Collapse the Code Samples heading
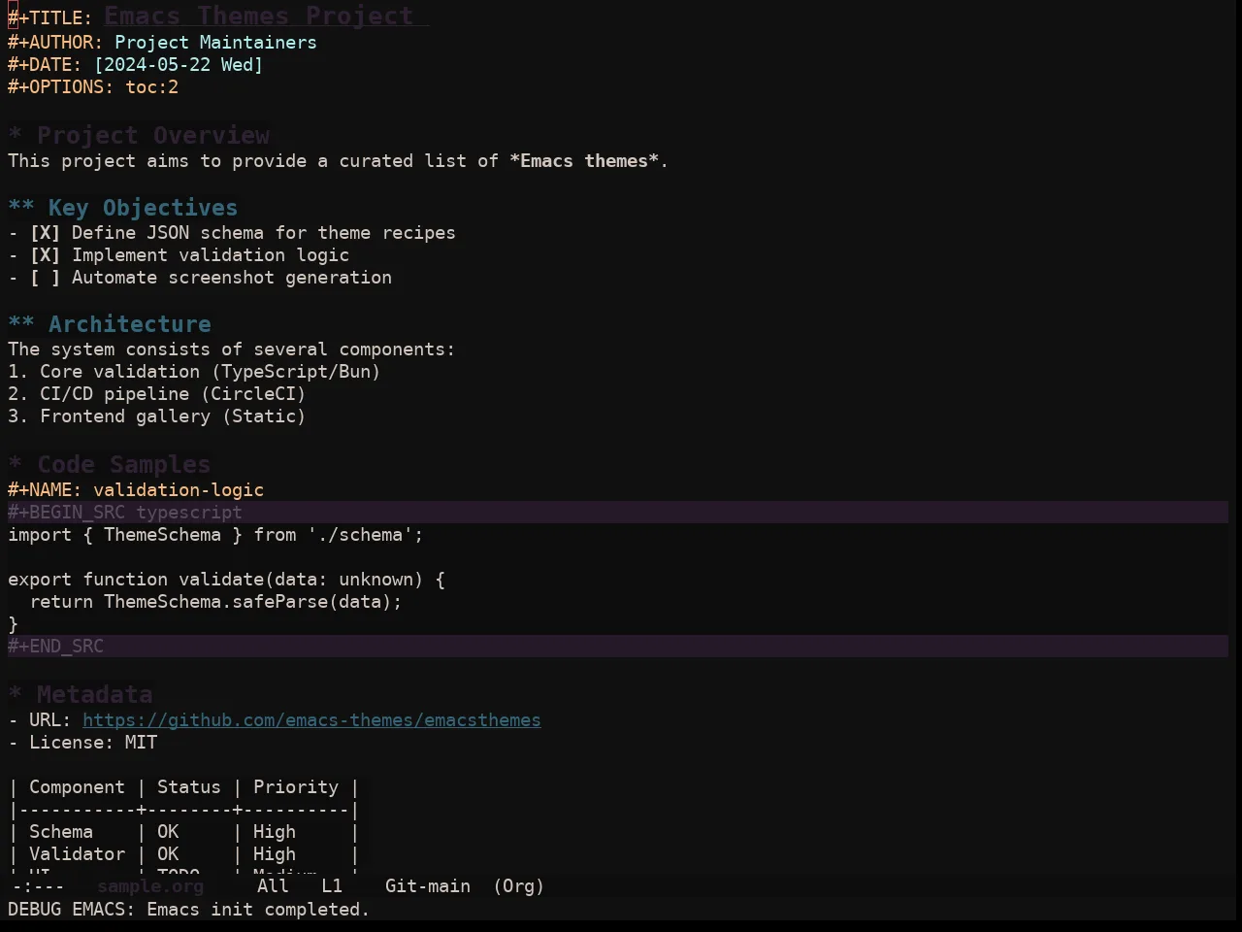The image size is (1242, 932). click(x=109, y=465)
